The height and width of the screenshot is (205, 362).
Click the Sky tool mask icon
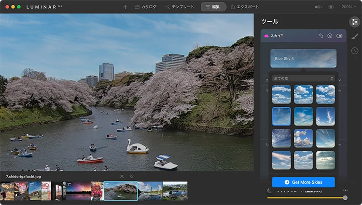tap(330, 36)
